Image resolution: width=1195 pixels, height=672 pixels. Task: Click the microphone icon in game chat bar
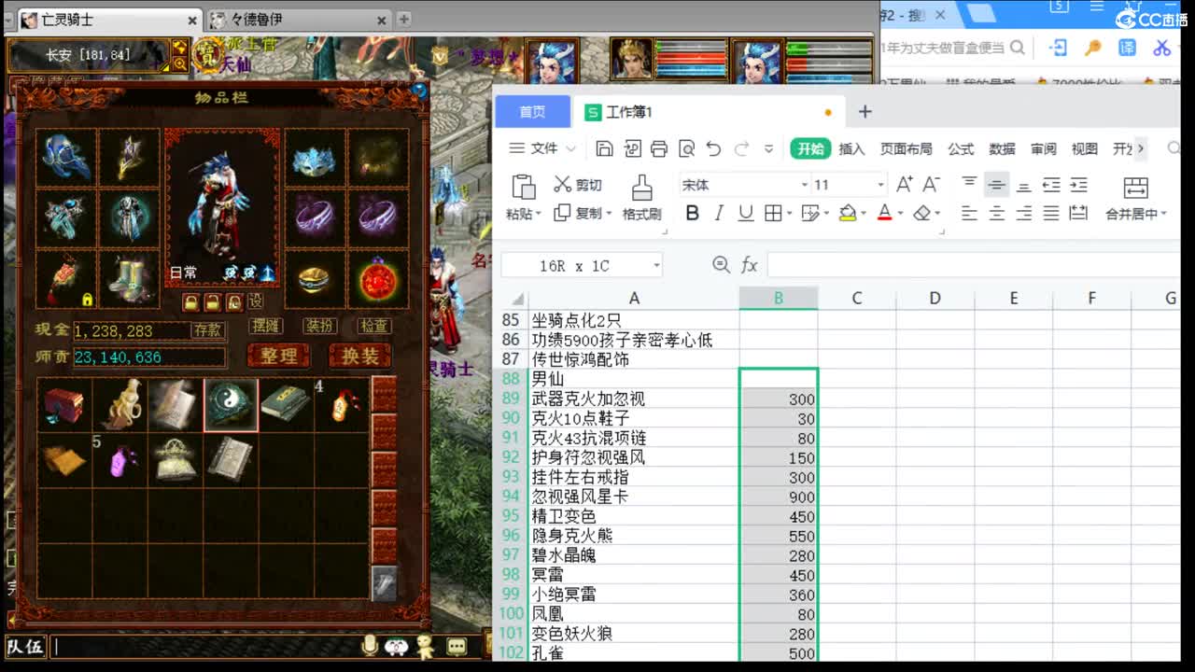point(371,645)
